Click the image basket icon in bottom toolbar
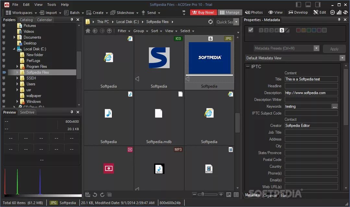The width and height of the screenshot is (350, 207). 88,195
